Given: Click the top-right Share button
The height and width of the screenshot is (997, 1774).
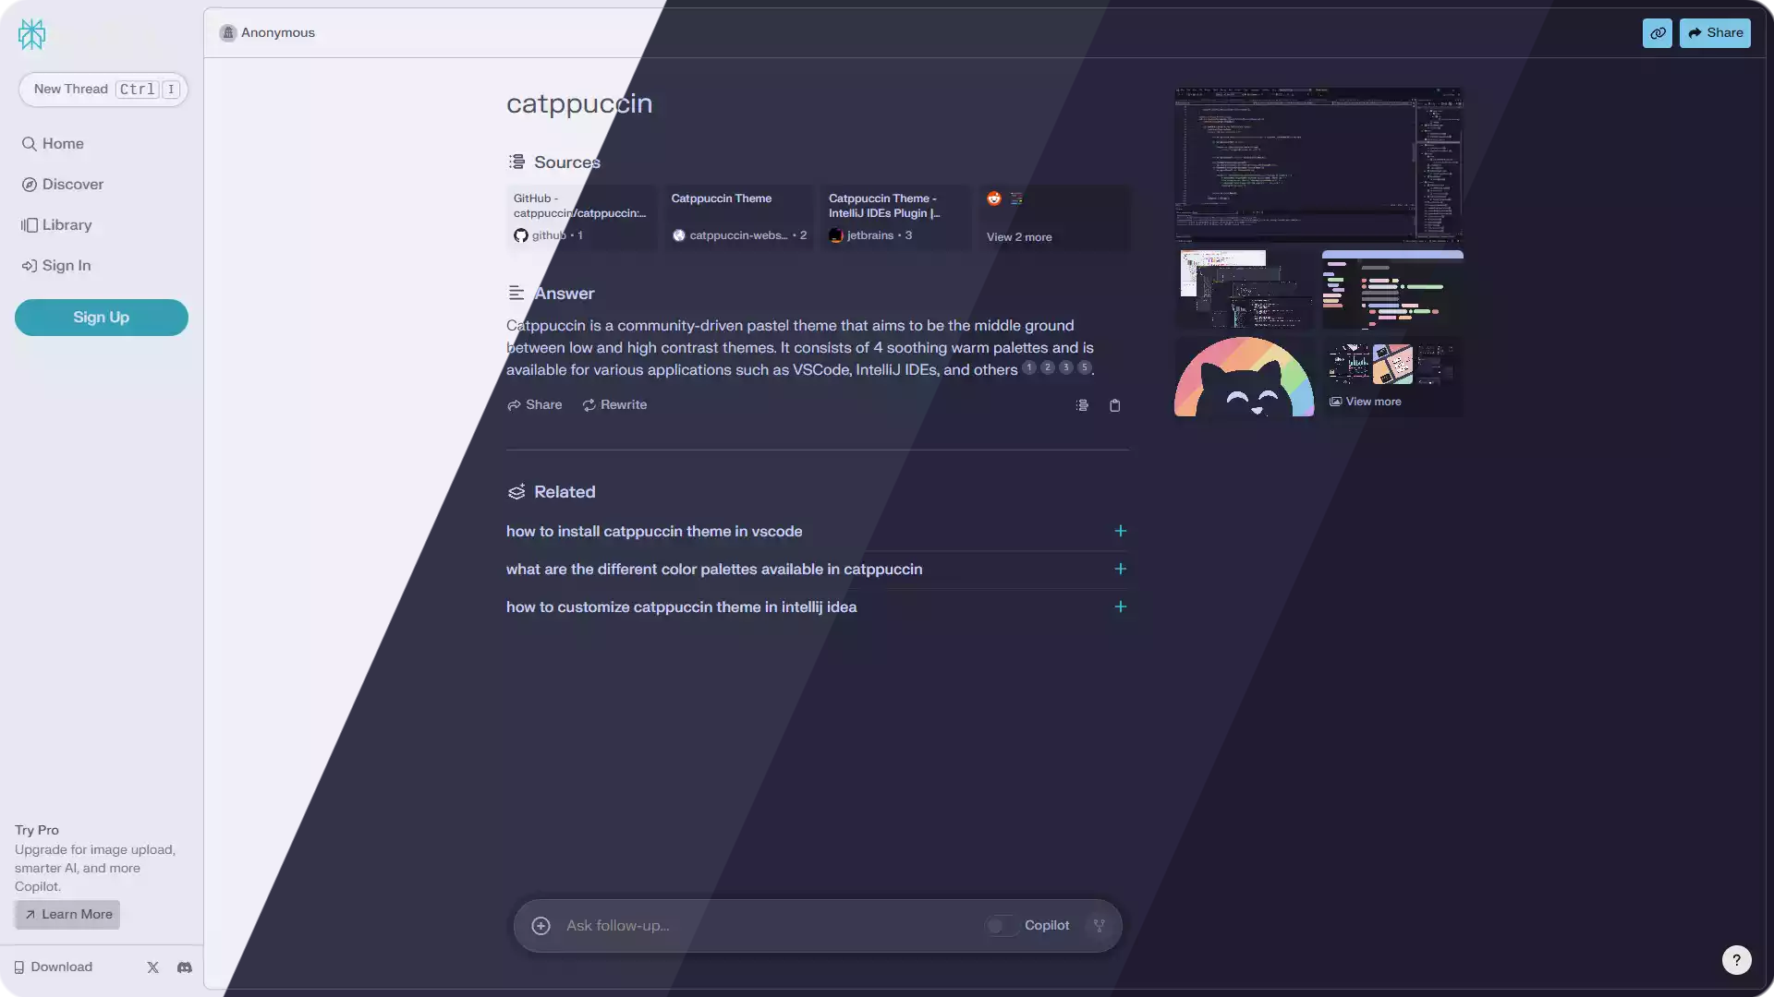Looking at the screenshot, I should (x=1715, y=33).
